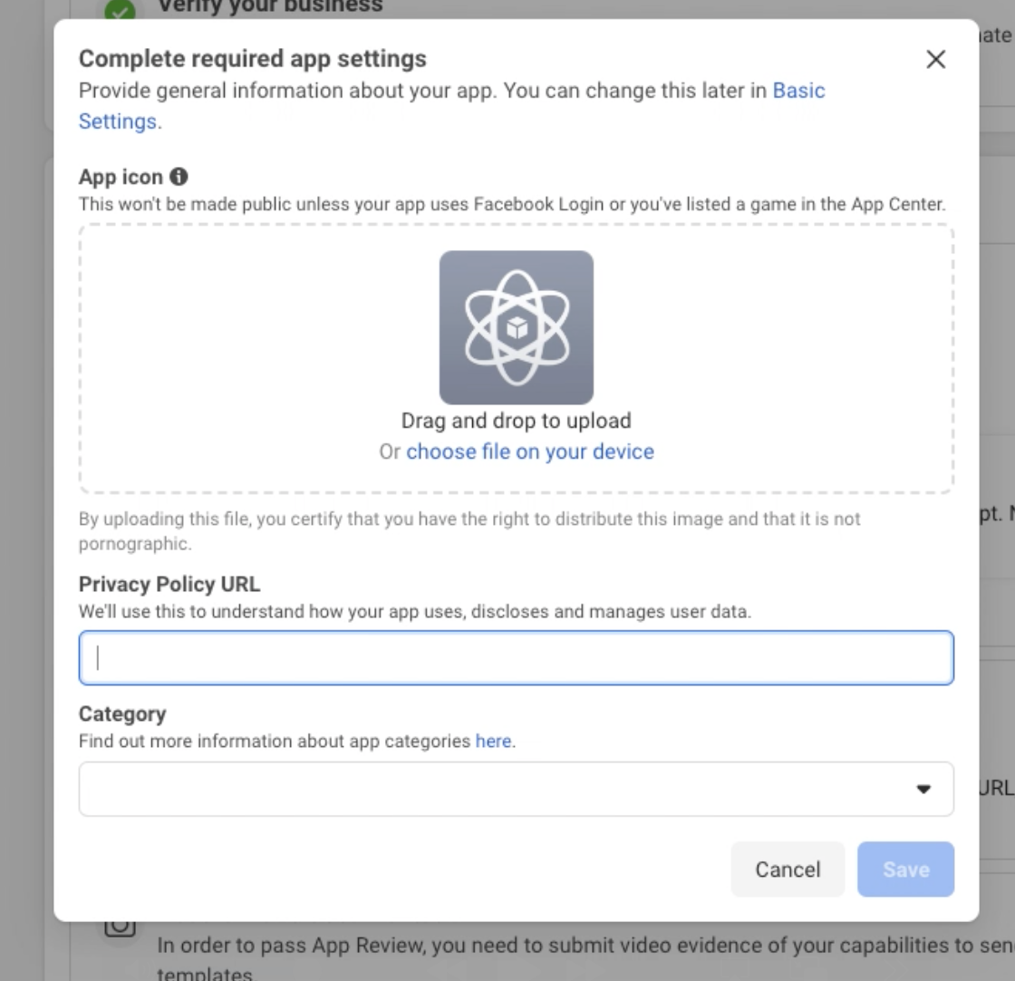
Task: Open the app categories "here" link
Action: click(493, 741)
